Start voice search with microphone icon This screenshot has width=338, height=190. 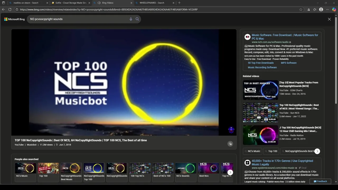(131, 19)
